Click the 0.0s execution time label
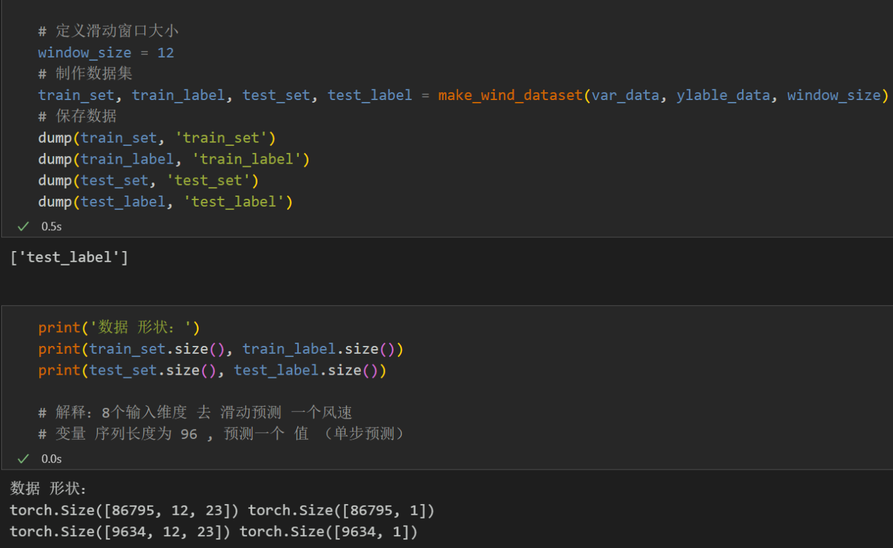The height and width of the screenshot is (548, 893). click(x=52, y=459)
